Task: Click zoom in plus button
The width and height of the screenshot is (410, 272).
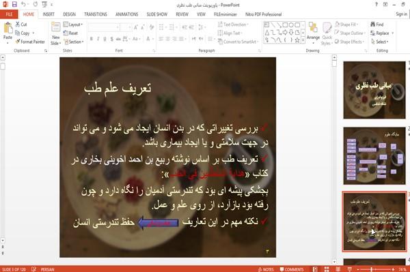Action: click(x=393, y=269)
